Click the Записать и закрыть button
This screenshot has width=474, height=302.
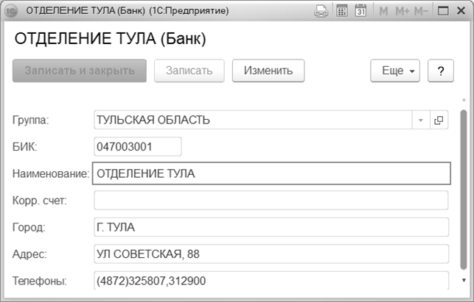[80, 71]
